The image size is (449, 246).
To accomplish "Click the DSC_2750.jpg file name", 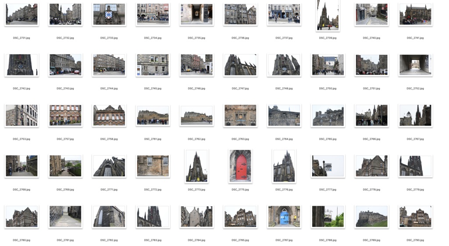I will click(x=328, y=89).
